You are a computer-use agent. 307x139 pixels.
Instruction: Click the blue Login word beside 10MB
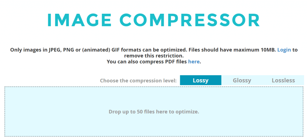pos(284,50)
